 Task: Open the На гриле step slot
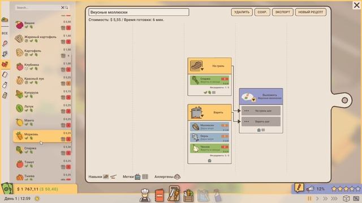[x=261, y=111]
